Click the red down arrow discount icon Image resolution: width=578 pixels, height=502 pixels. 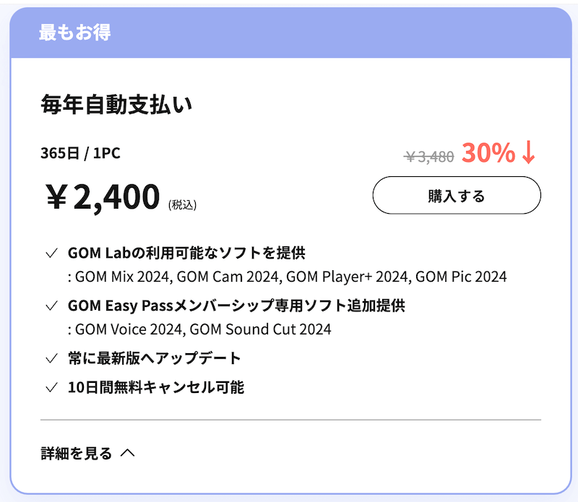[529, 152]
